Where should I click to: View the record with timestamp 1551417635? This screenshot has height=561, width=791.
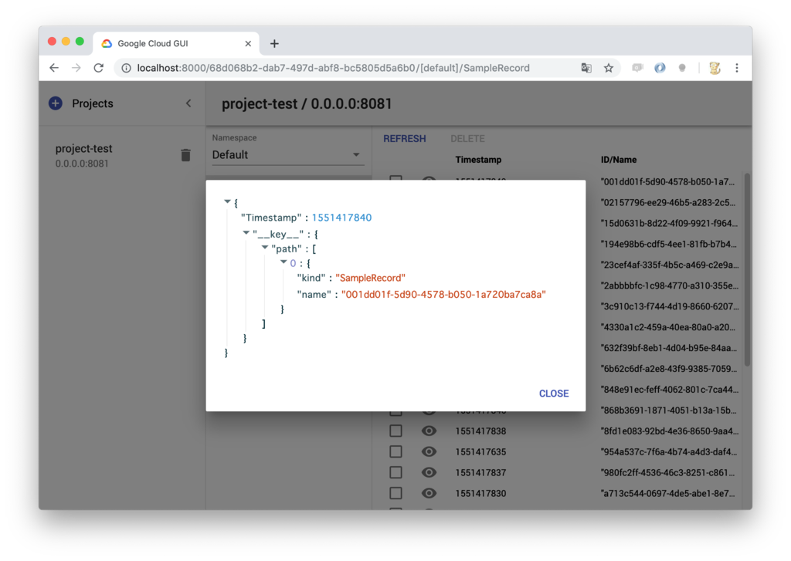(429, 451)
